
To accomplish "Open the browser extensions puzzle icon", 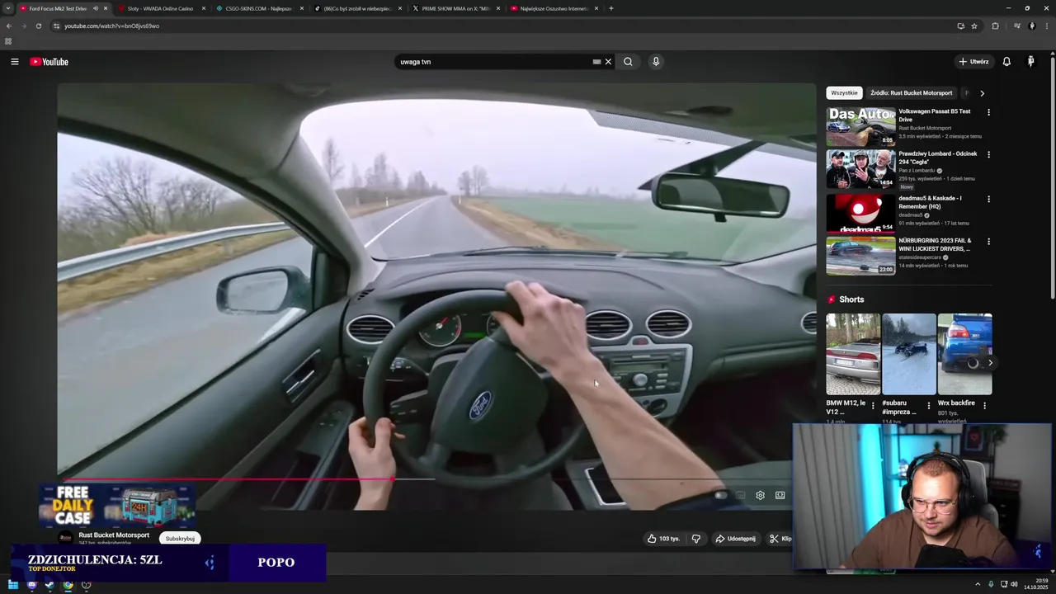I will tap(995, 26).
